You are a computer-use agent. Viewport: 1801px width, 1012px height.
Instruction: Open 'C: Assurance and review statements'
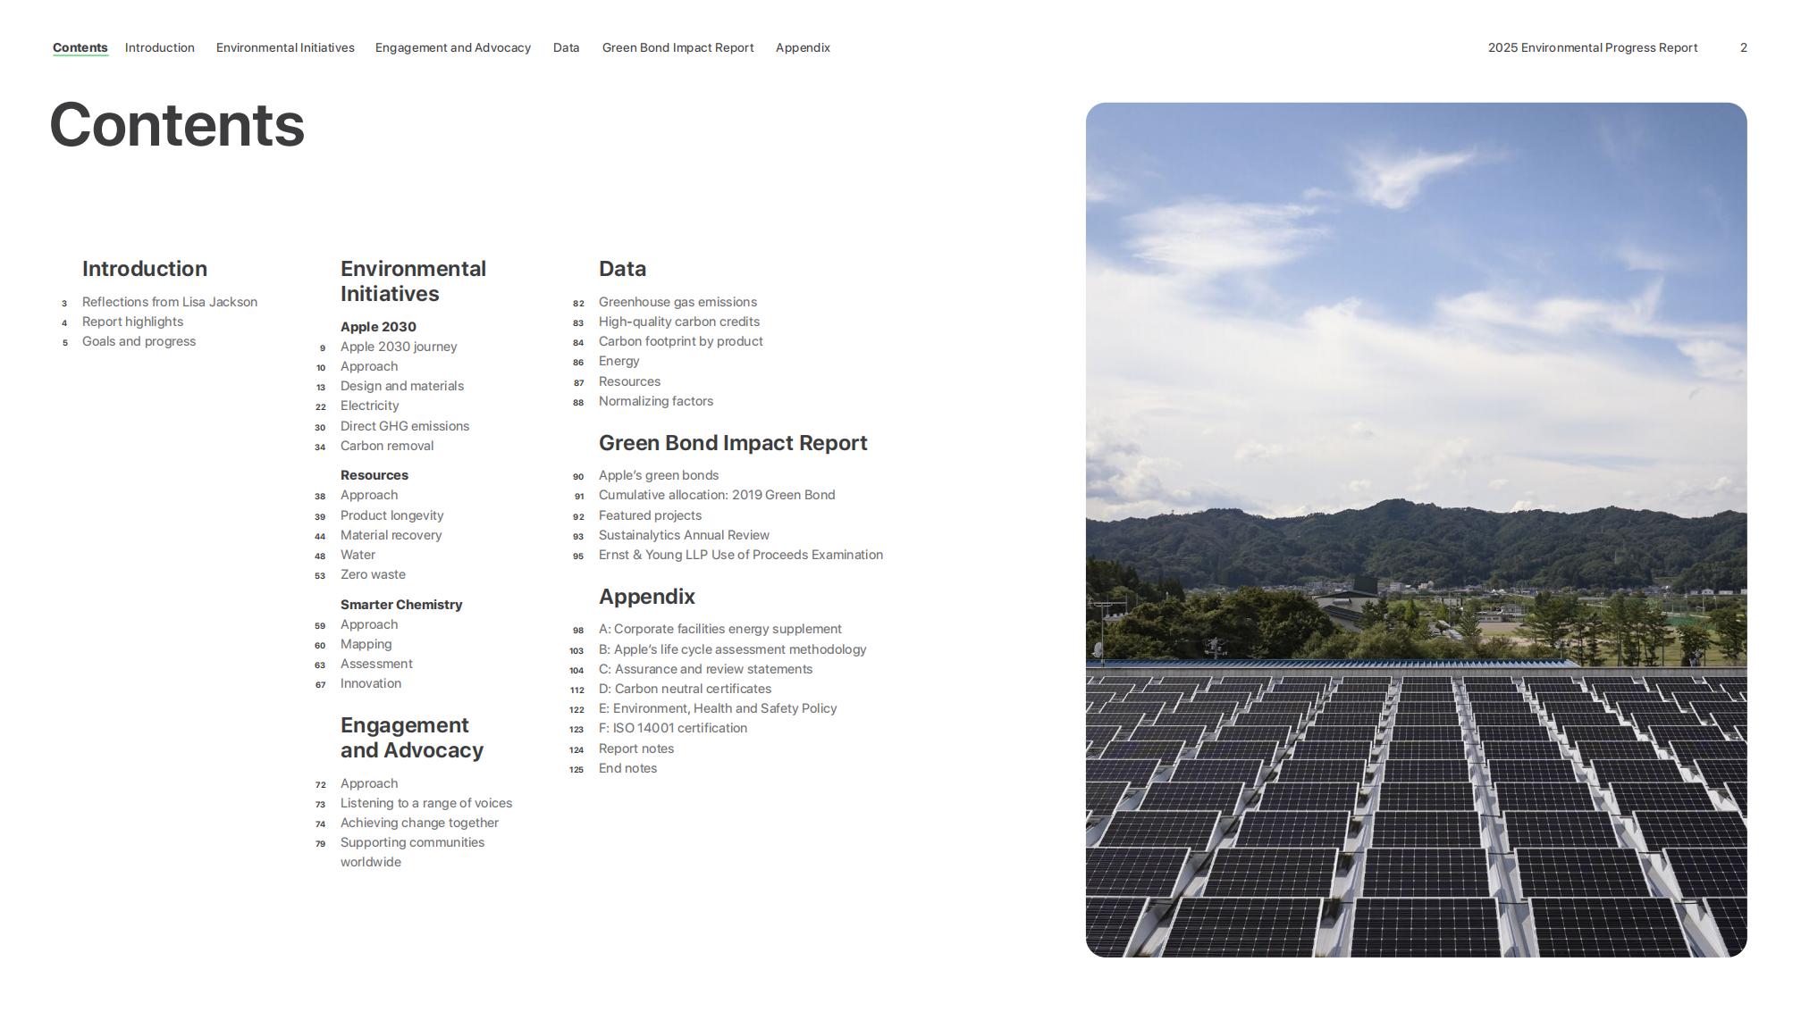click(x=706, y=669)
